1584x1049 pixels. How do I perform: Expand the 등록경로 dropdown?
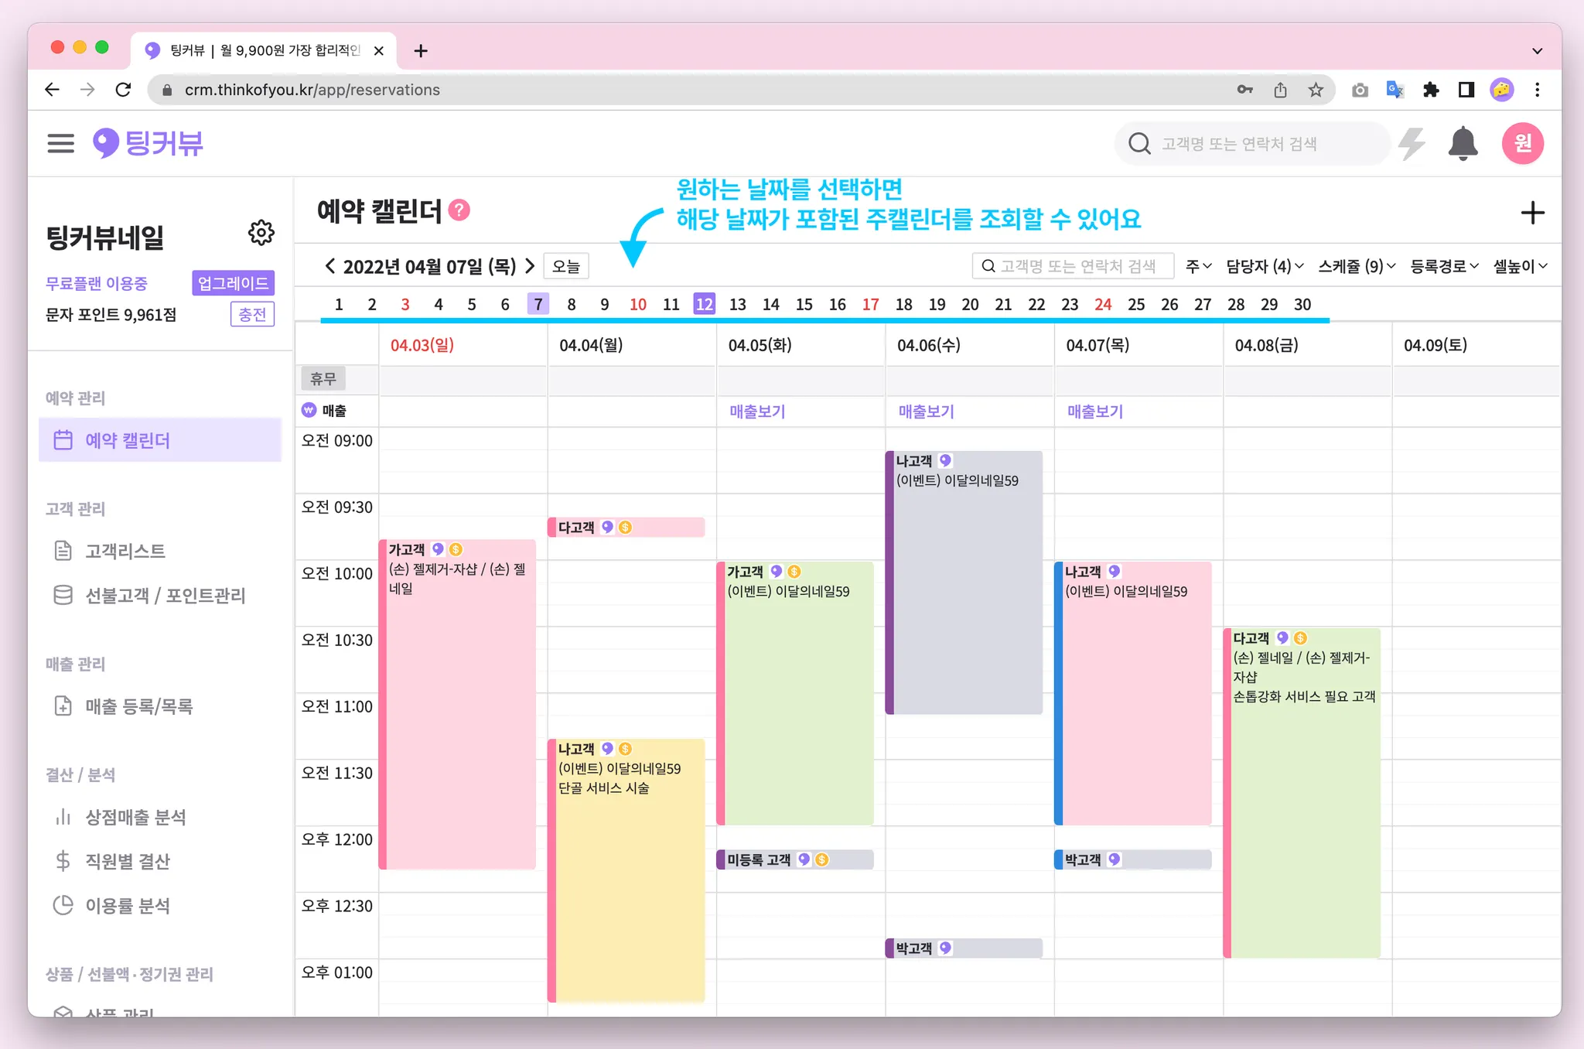point(1443,266)
